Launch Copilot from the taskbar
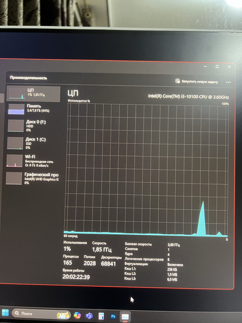The image size is (242, 323). coord(77,315)
